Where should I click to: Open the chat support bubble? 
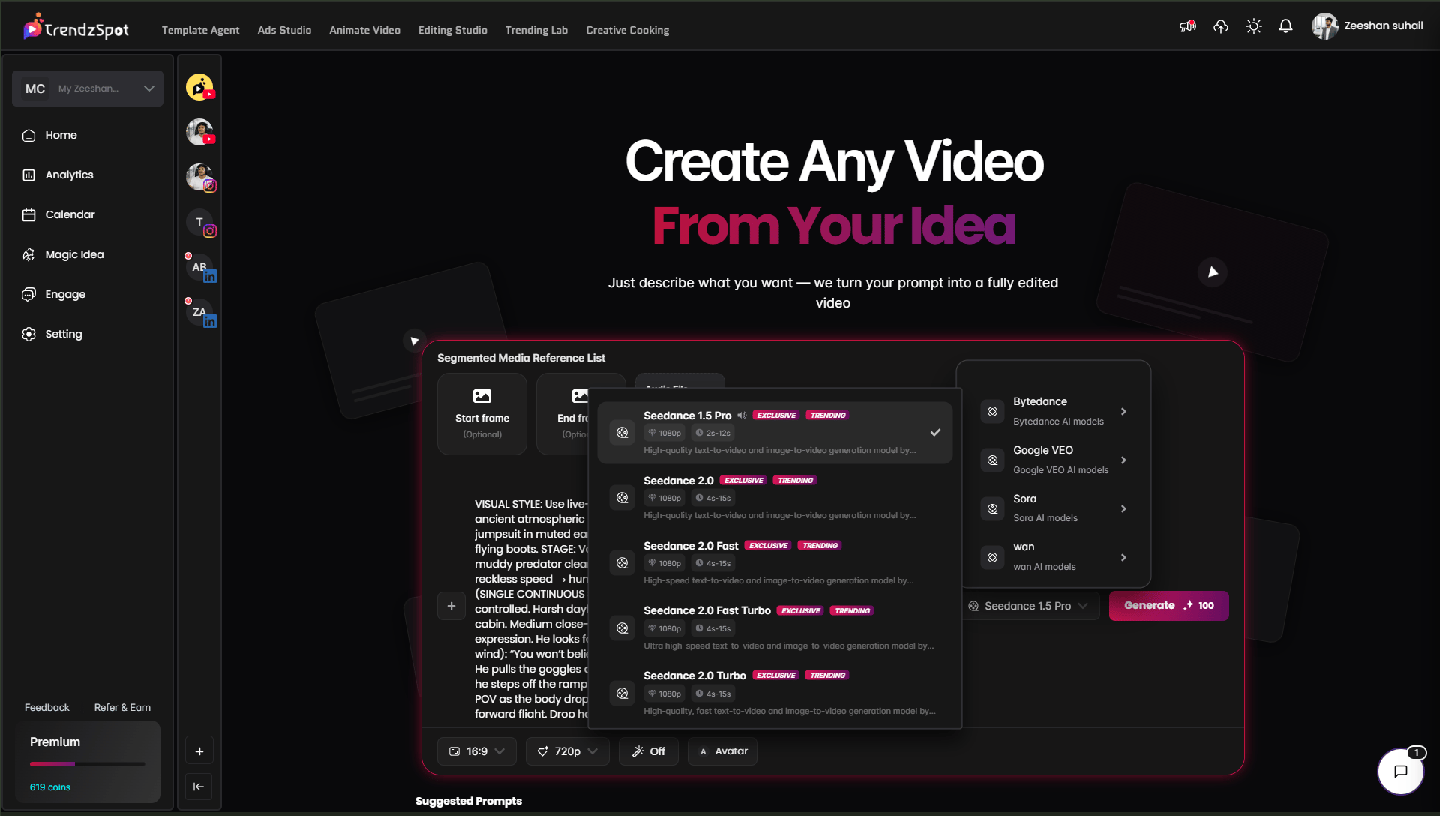point(1400,771)
